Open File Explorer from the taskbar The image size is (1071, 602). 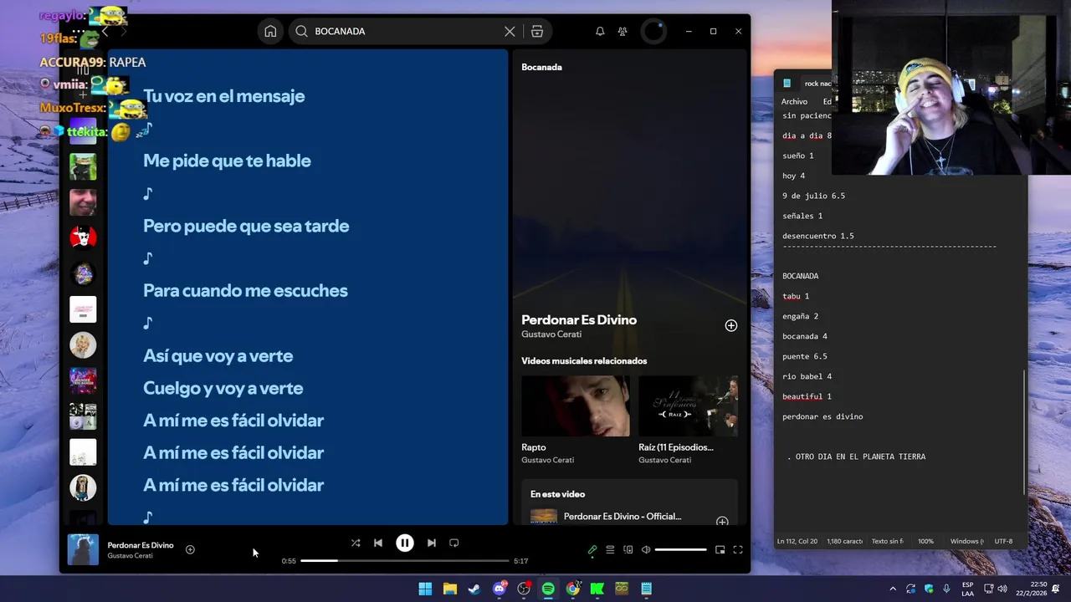coord(449,589)
